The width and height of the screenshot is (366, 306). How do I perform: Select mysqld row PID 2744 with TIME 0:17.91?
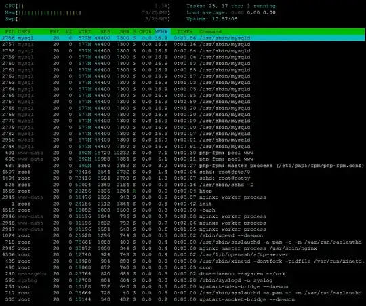(x=182, y=147)
